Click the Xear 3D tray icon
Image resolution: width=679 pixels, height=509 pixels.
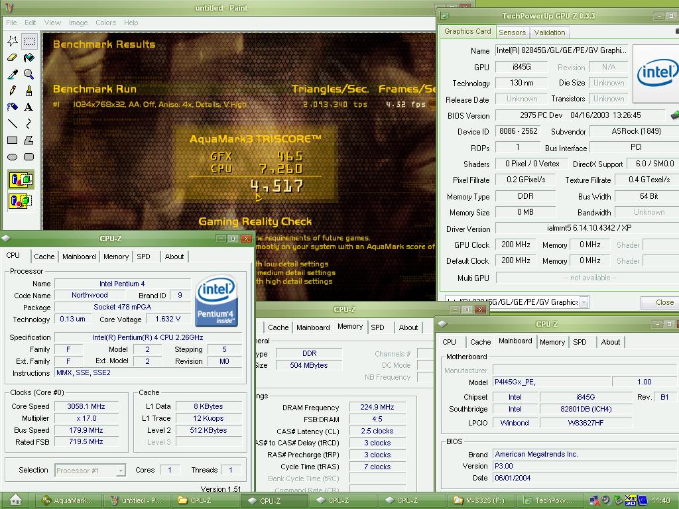pyautogui.click(x=631, y=500)
